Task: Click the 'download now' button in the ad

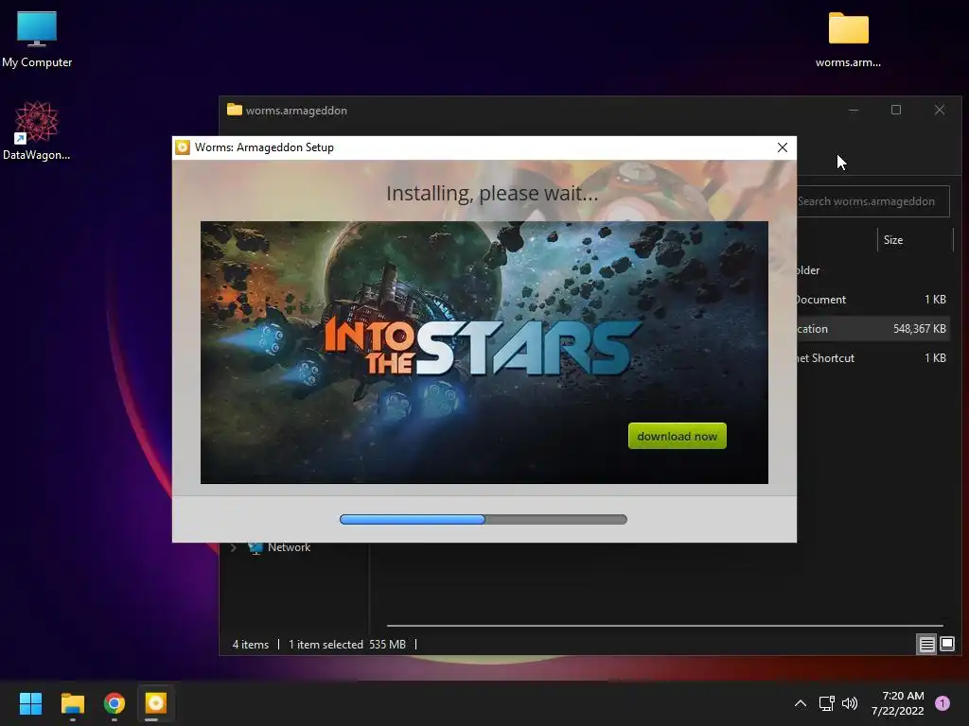Action: tap(677, 436)
